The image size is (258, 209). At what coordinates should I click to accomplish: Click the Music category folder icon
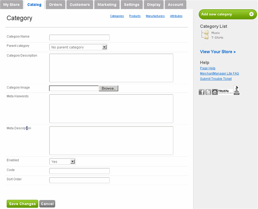pos(206,33)
